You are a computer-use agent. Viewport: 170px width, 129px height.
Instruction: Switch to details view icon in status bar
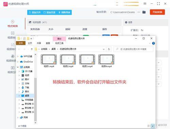pyautogui.click(x=149, y=126)
